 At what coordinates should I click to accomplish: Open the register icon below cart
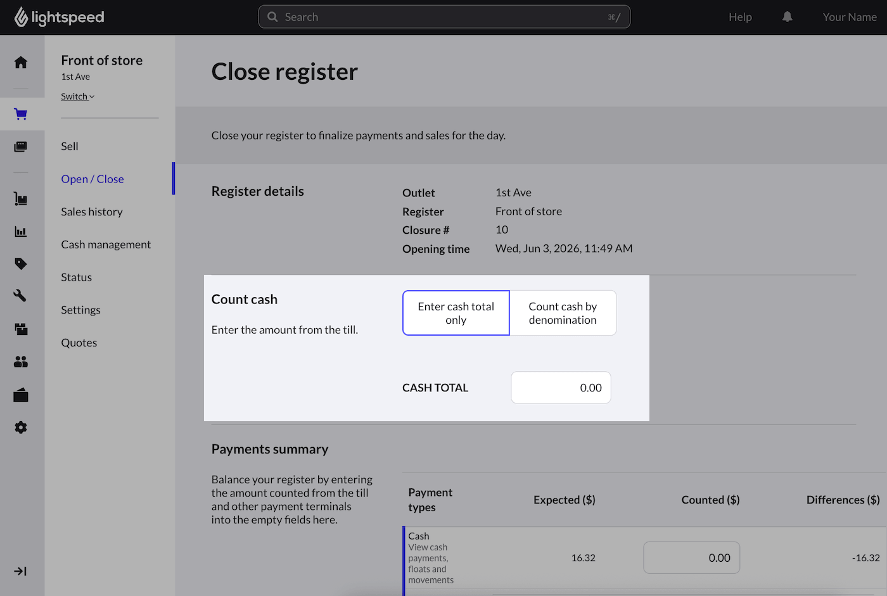[21, 147]
